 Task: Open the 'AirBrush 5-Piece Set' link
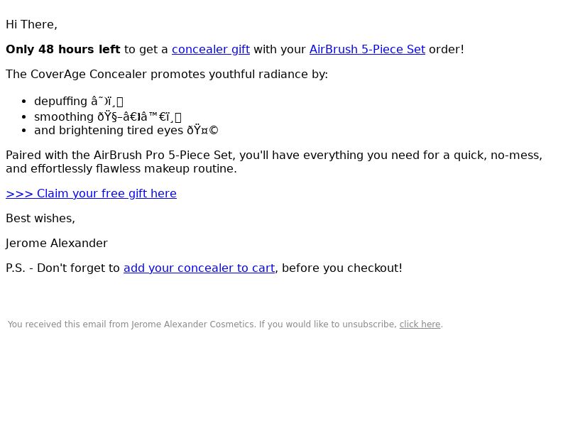tap(367, 49)
